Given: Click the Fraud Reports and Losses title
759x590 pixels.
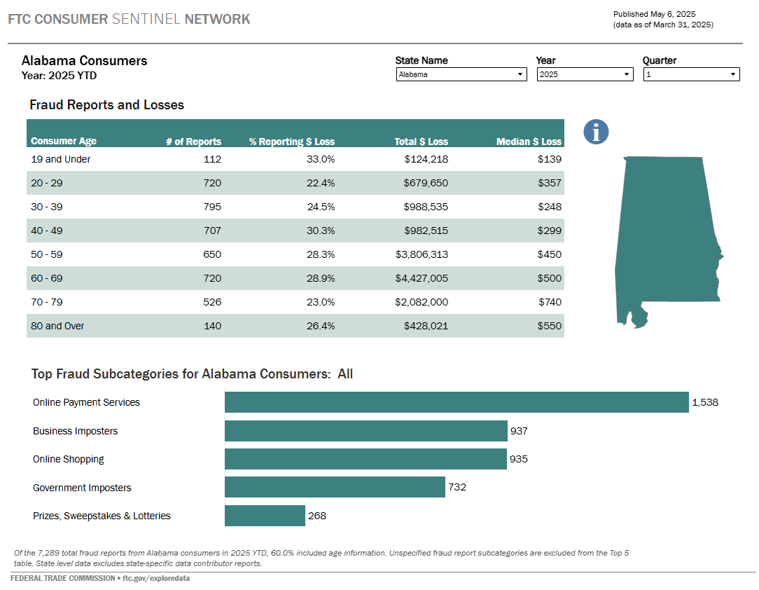Looking at the screenshot, I should click(105, 104).
